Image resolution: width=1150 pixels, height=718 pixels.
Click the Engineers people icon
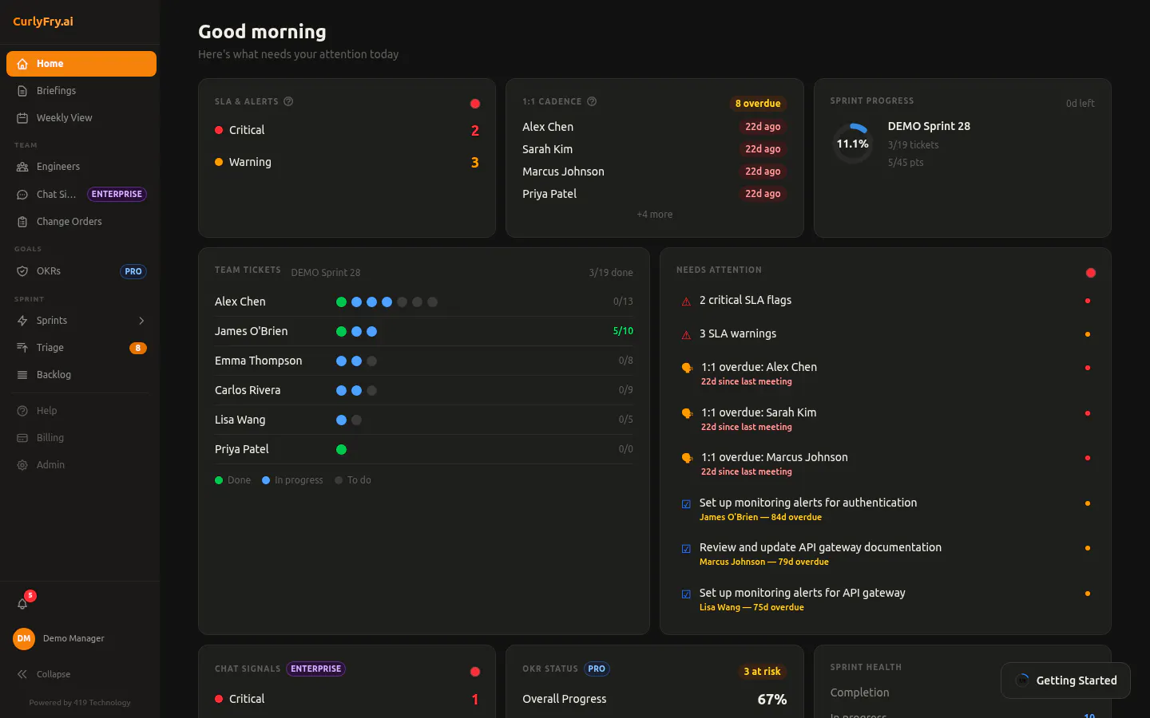tap(22, 167)
